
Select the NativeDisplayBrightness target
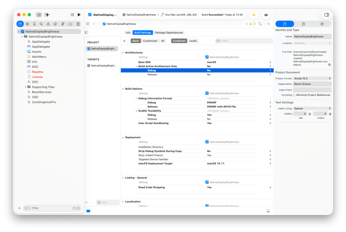pos(102,65)
